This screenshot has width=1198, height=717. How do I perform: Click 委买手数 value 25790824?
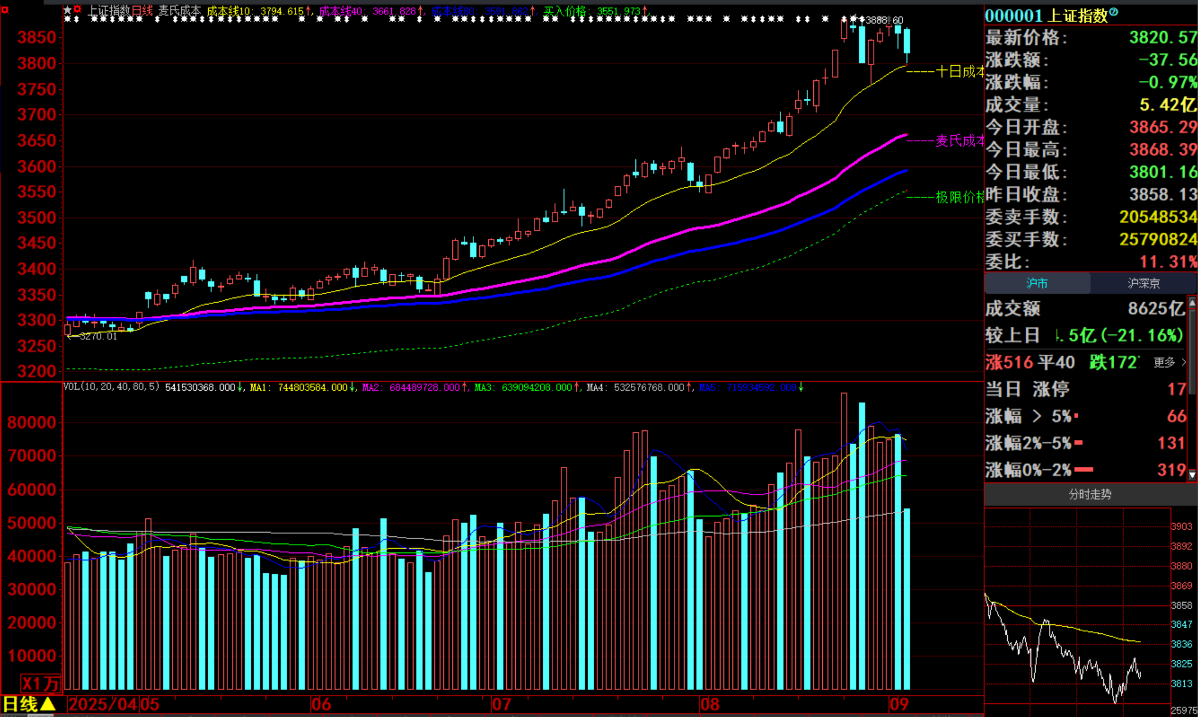tap(1158, 239)
